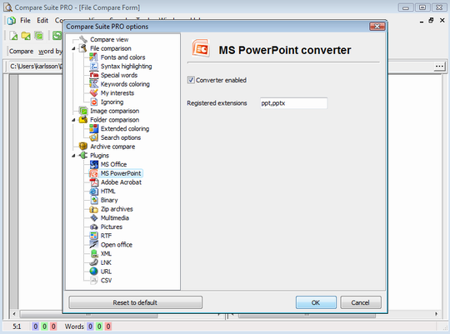Screen dimensions: 450x334
Task: Click the HTML plugin icon
Action: [93, 191]
